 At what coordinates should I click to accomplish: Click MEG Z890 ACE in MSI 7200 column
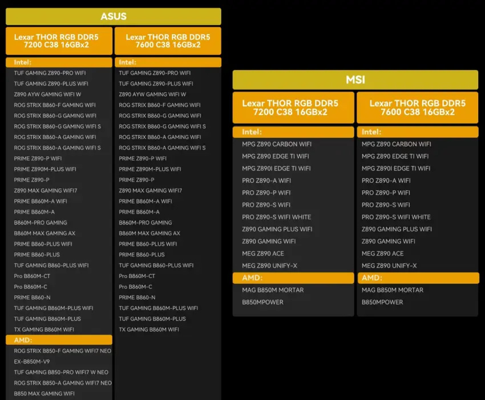263,254
